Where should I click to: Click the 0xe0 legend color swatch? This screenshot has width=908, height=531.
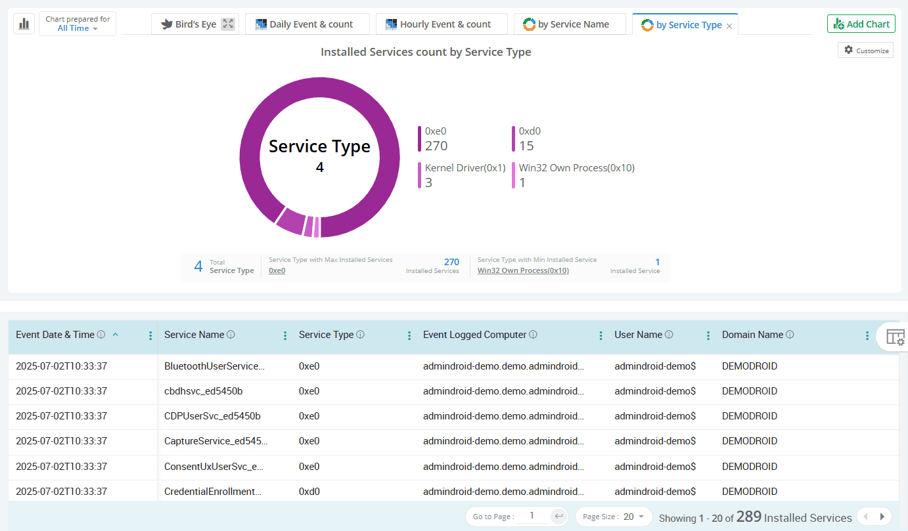(420, 138)
